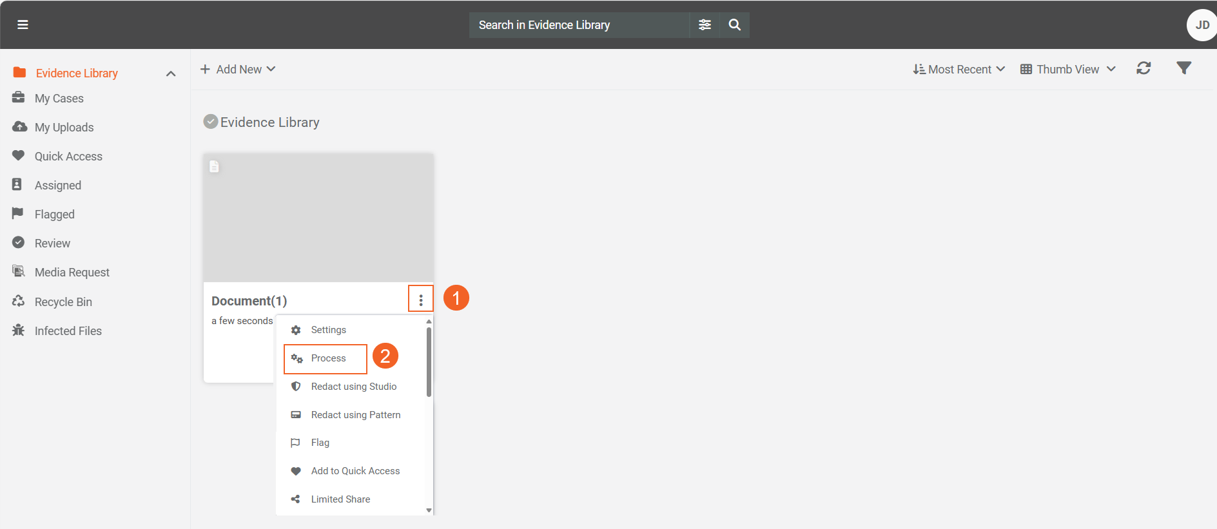Choose Process from the context menu

[328, 358]
